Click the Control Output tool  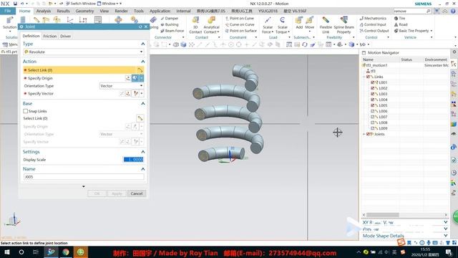(374, 31)
